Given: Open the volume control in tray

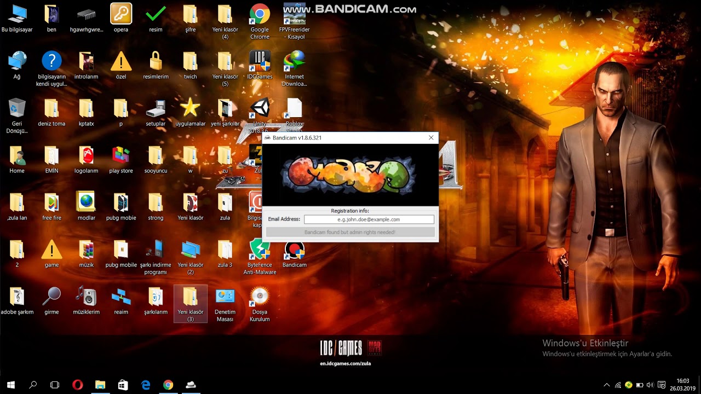Looking at the screenshot, I should (x=650, y=385).
